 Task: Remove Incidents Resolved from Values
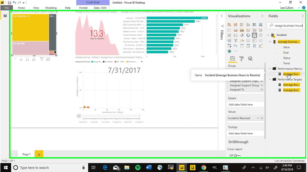tap(261, 118)
